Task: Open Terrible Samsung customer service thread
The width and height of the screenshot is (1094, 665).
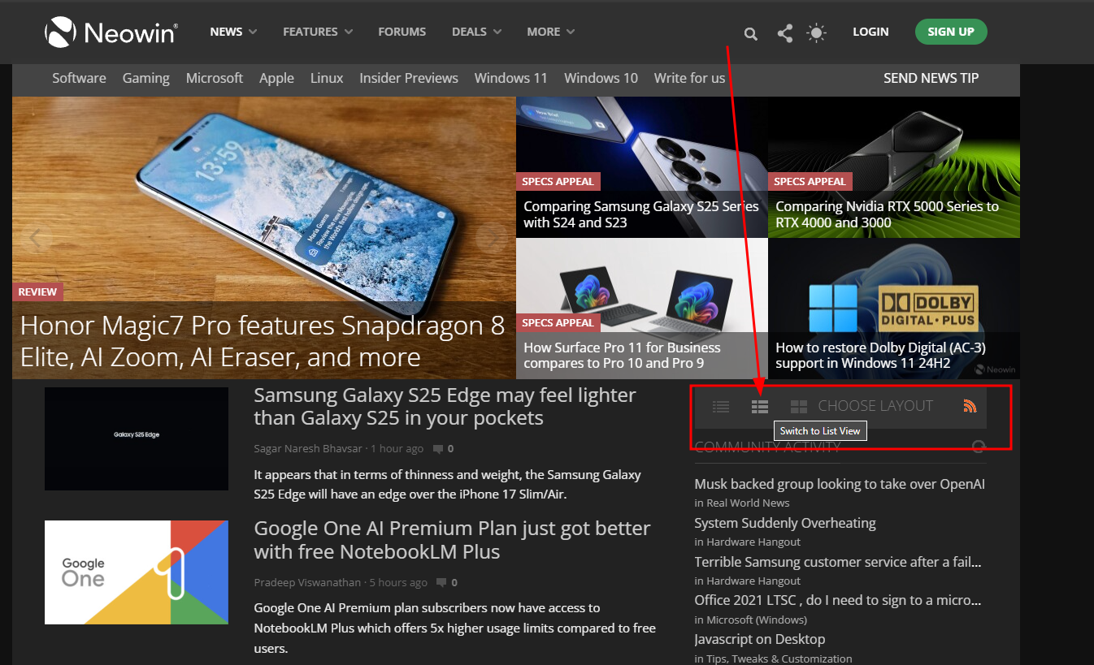Action: click(x=838, y=562)
